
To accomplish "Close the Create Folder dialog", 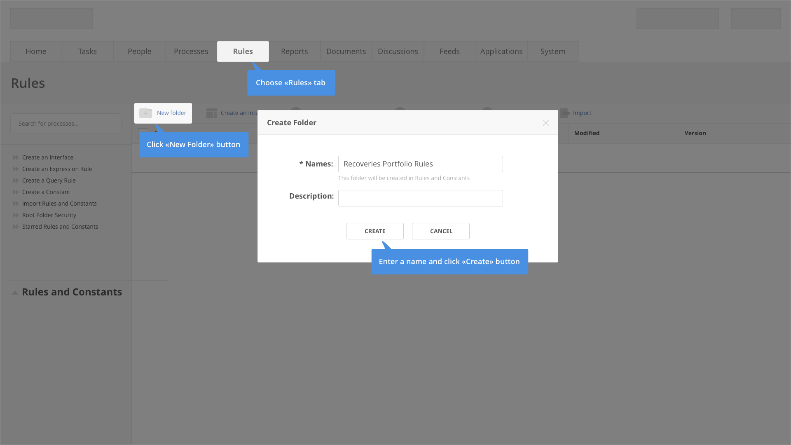I will [x=545, y=123].
